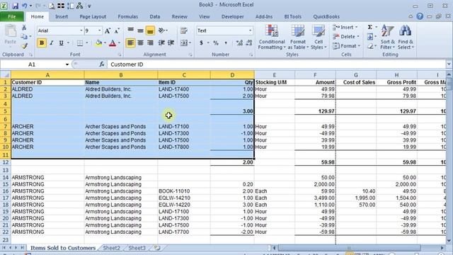Screen dimensions: 453x255
Task: Click Increase Decimal icon
Action: [x=239, y=43]
